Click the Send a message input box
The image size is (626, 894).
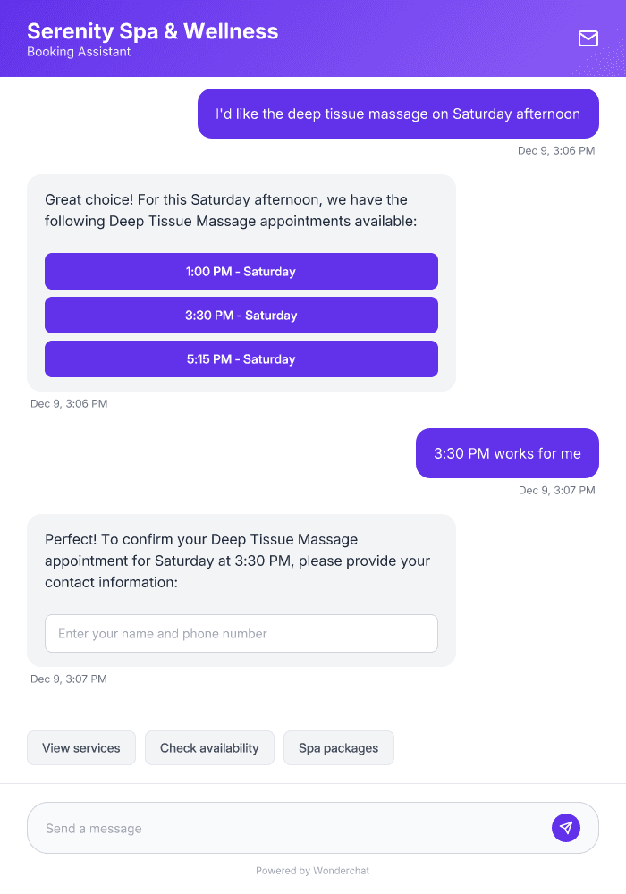coord(268,827)
